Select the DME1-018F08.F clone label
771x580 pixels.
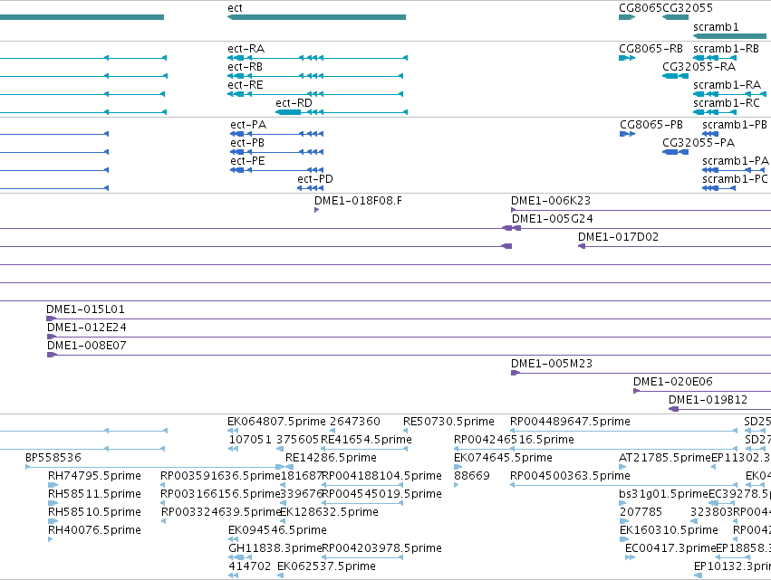358,201
